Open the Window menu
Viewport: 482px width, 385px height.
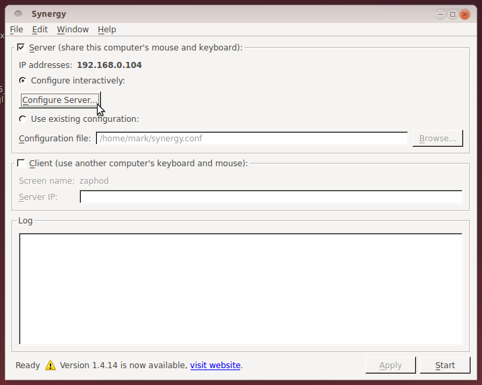point(73,30)
